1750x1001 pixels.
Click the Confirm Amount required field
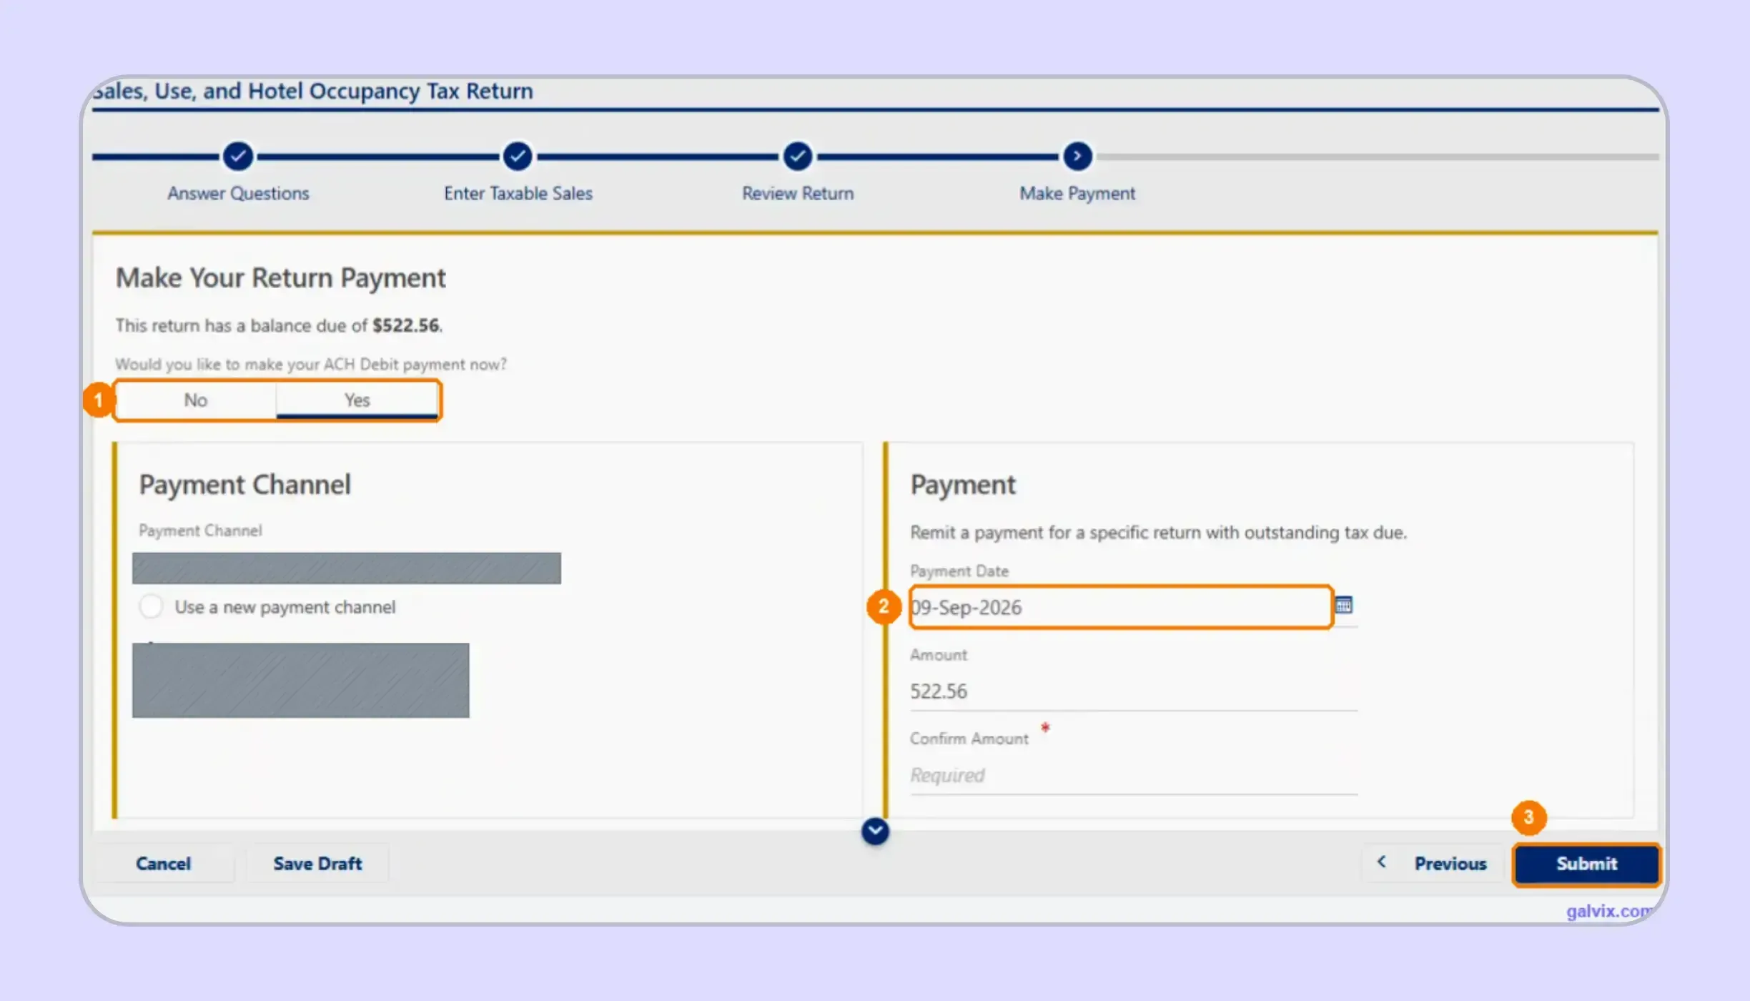1133,776
